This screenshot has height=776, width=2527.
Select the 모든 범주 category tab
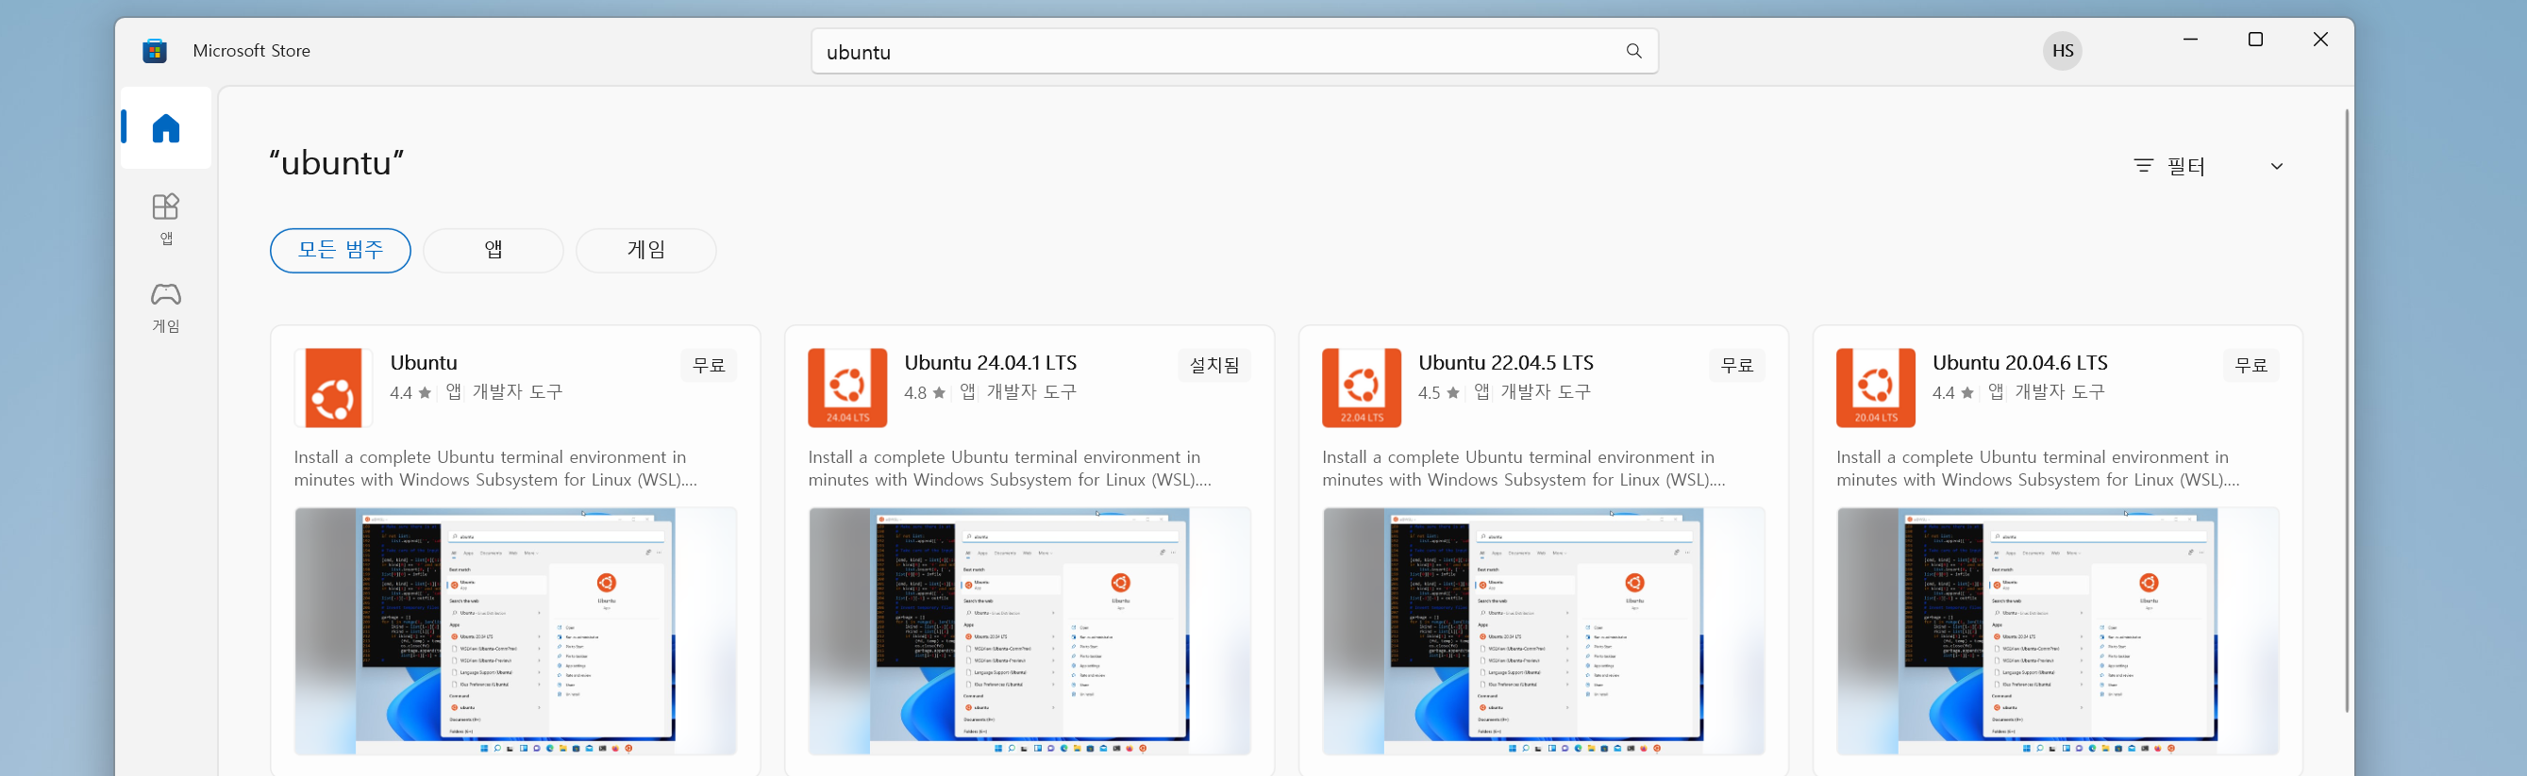point(341,251)
